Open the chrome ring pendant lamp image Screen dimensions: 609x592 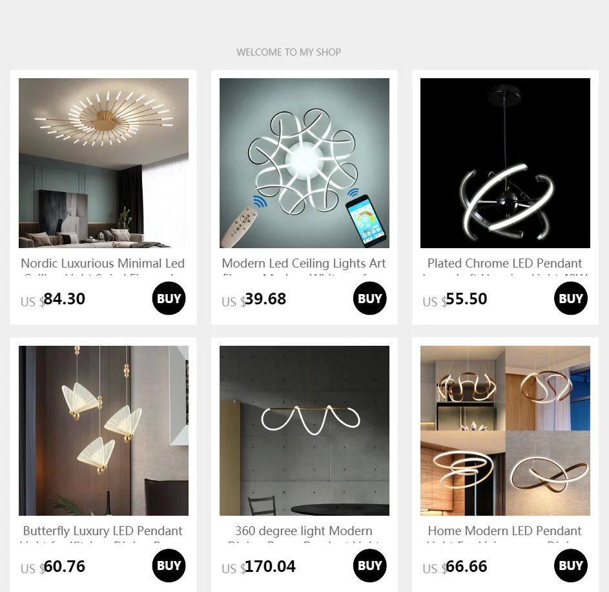(505, 163)
